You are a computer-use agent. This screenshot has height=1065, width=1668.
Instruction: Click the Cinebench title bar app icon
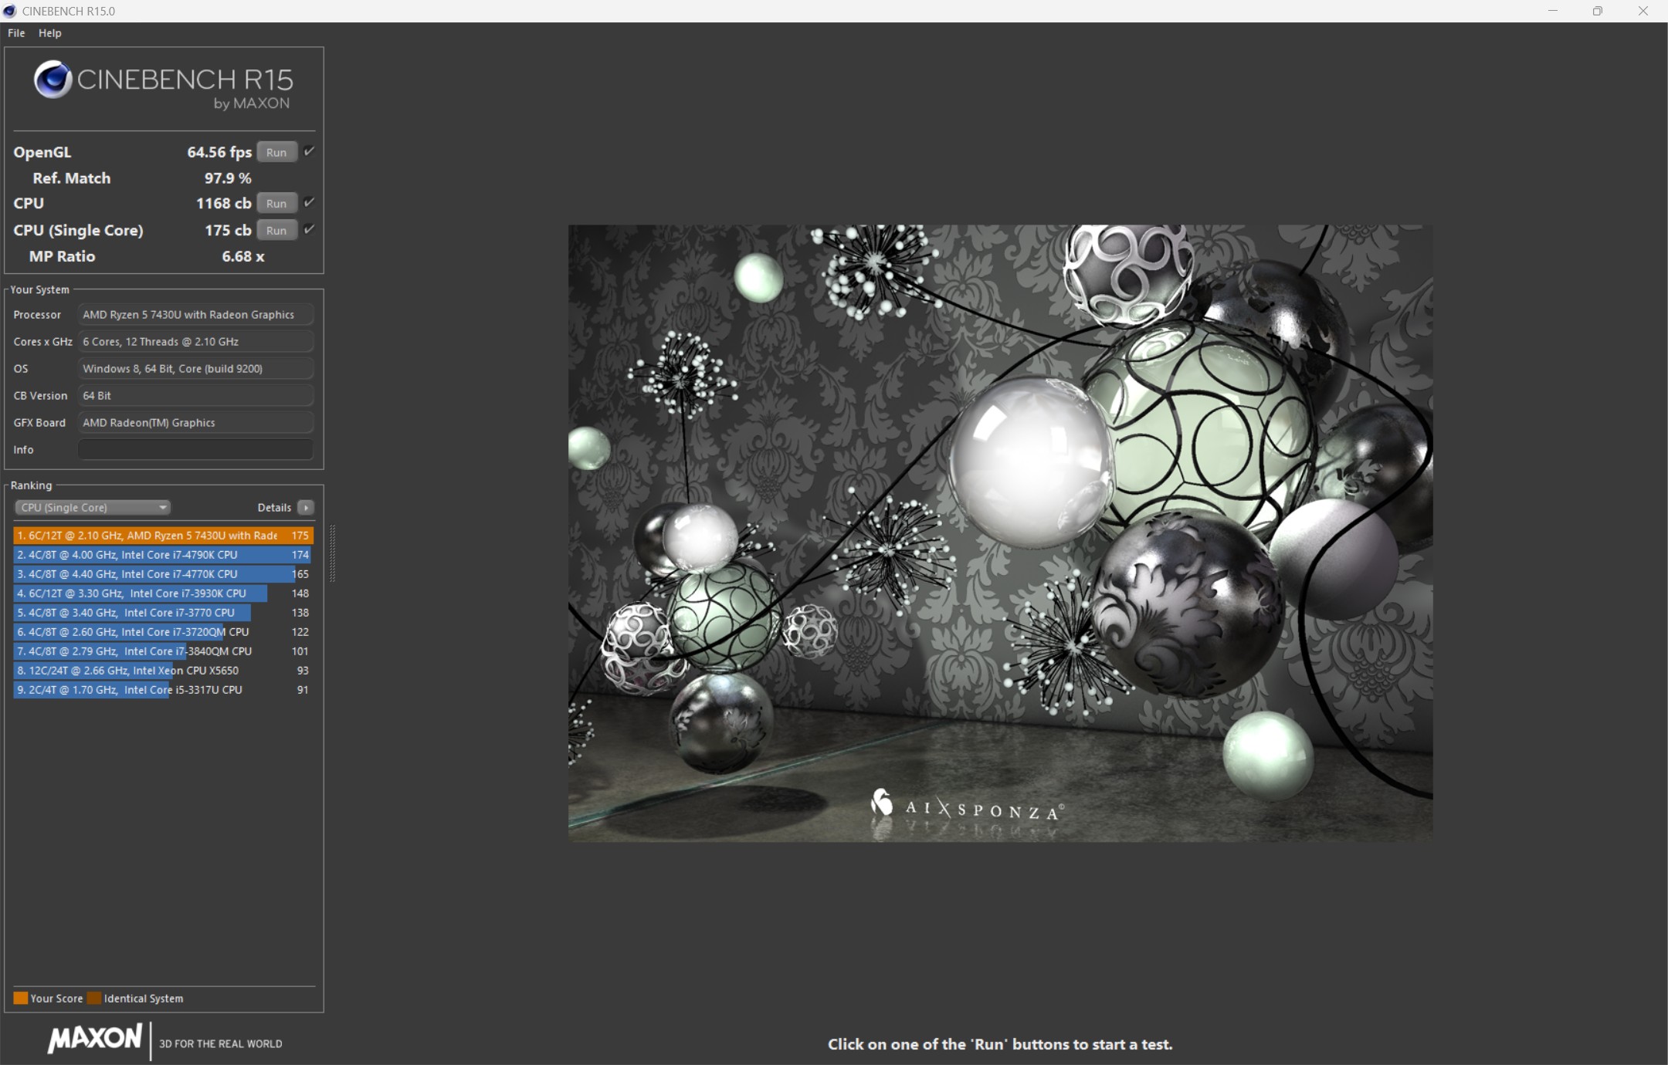10,11
